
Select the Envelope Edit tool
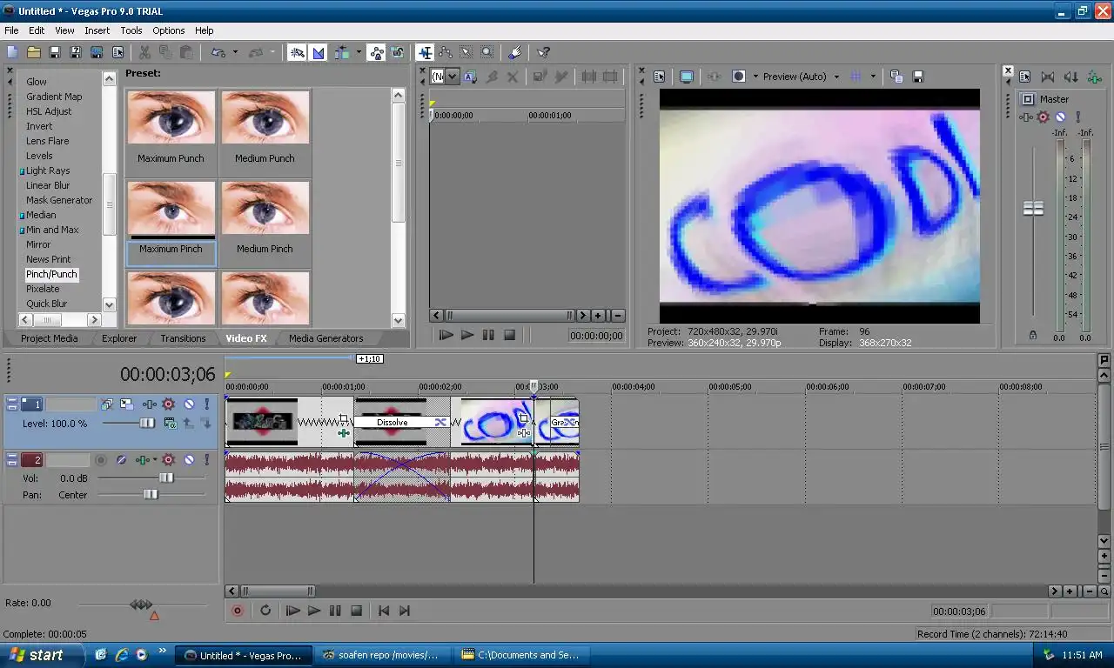(x=446, y=52)
